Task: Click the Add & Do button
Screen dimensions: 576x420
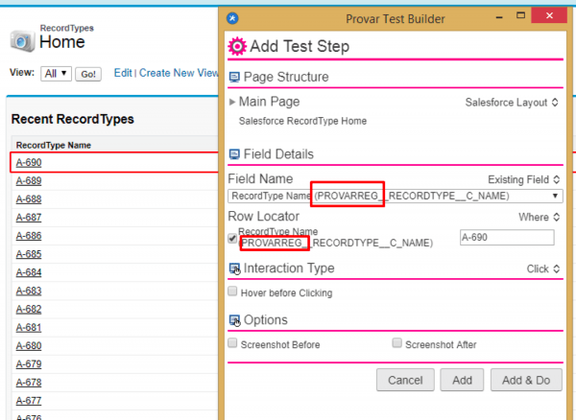Action: click(526, 380)
